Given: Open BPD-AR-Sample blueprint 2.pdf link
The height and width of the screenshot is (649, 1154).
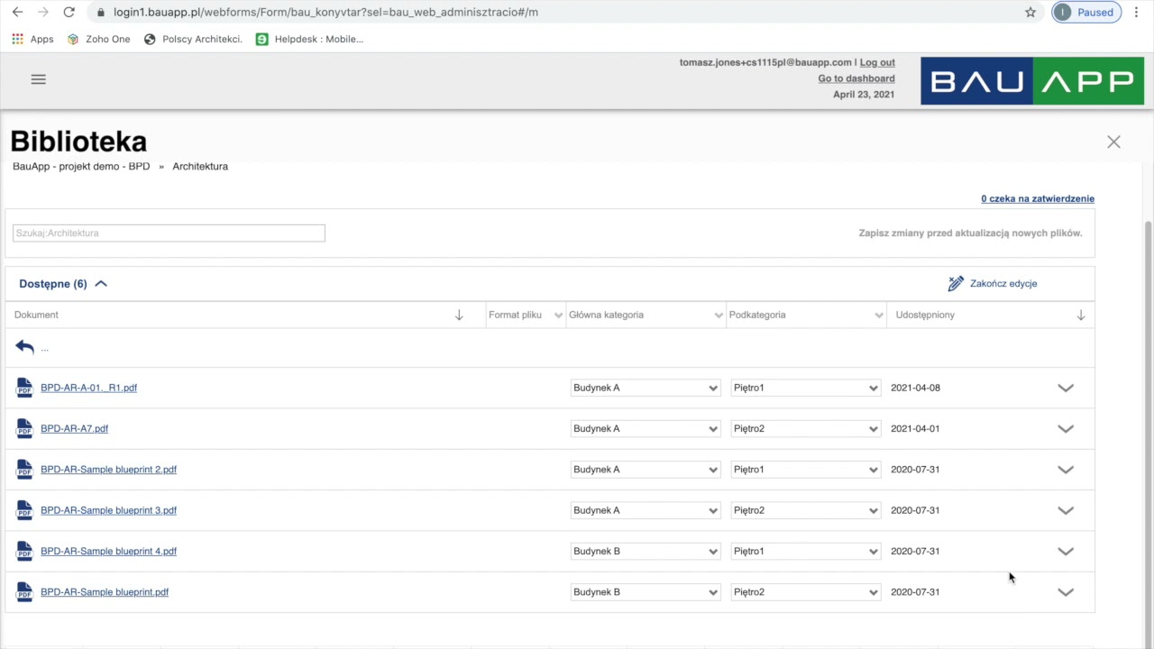Looking at the screenshot, I should [x=108, y=470].
